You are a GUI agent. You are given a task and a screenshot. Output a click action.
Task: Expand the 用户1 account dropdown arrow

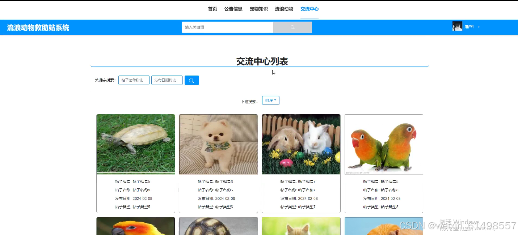[x=479, y=27]
